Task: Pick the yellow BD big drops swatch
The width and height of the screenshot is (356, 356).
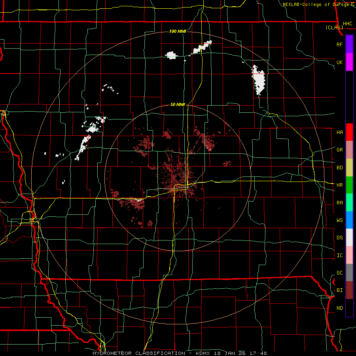Action: 349,168
